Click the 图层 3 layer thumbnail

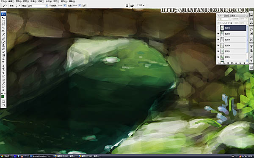(222, 51)
